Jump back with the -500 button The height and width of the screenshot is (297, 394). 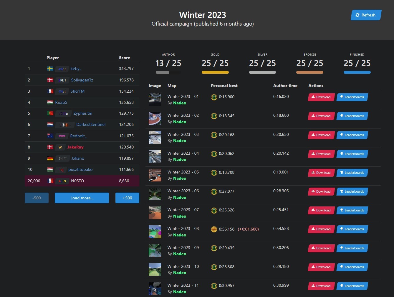[x=37, y=198]
